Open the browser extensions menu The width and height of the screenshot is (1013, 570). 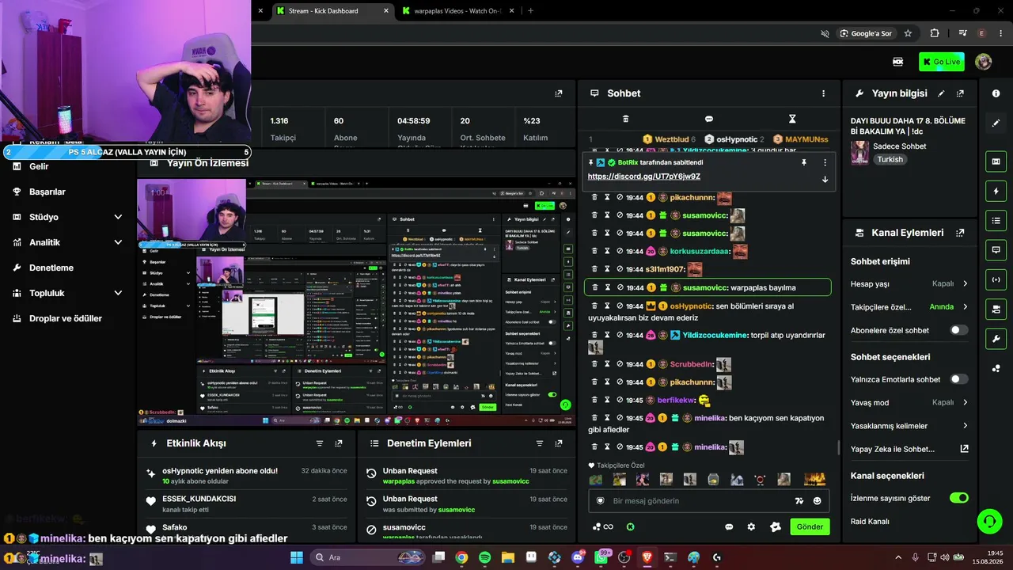pos(935,33)
